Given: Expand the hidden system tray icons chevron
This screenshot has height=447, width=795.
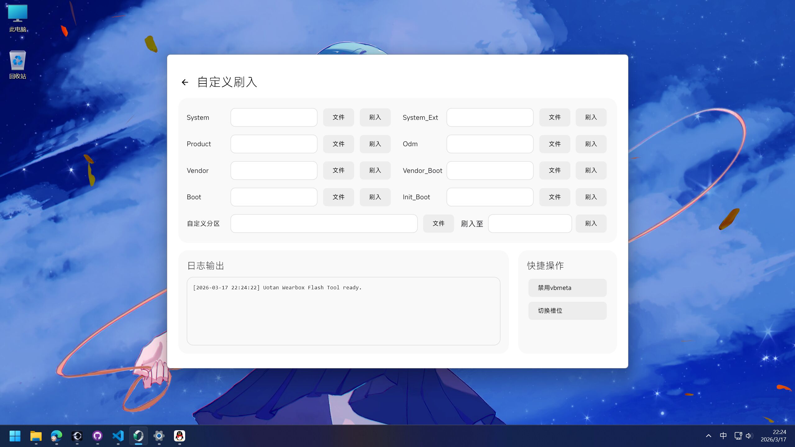Looking at the screenshot, I should tap(709, 436).
